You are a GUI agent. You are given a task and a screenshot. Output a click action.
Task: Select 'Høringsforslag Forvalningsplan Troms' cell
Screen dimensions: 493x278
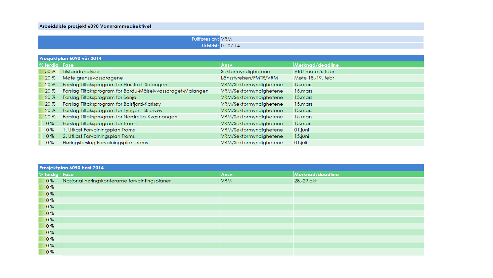point(141,143)
